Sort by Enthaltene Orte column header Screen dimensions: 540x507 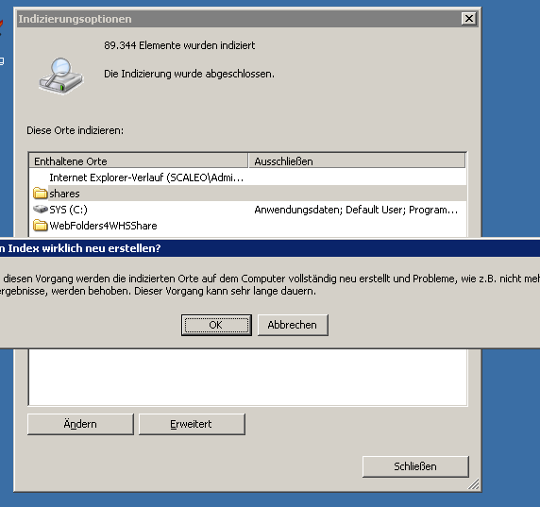139,161
